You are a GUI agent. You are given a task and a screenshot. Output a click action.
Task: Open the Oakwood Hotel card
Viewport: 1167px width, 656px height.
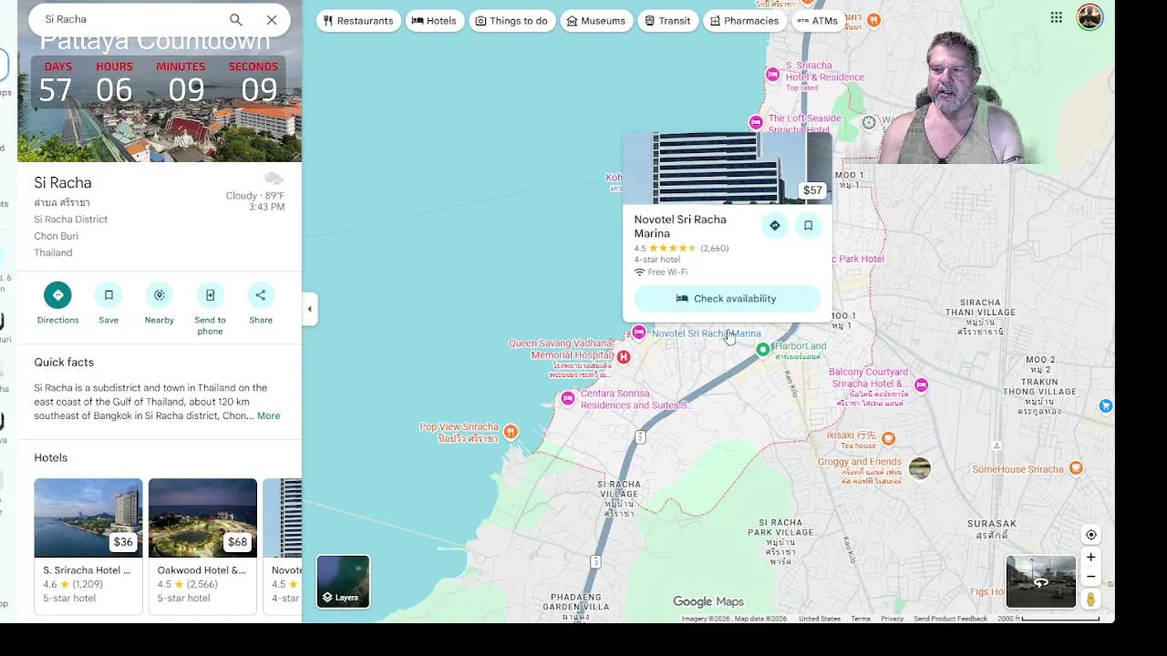click(202, 546)
